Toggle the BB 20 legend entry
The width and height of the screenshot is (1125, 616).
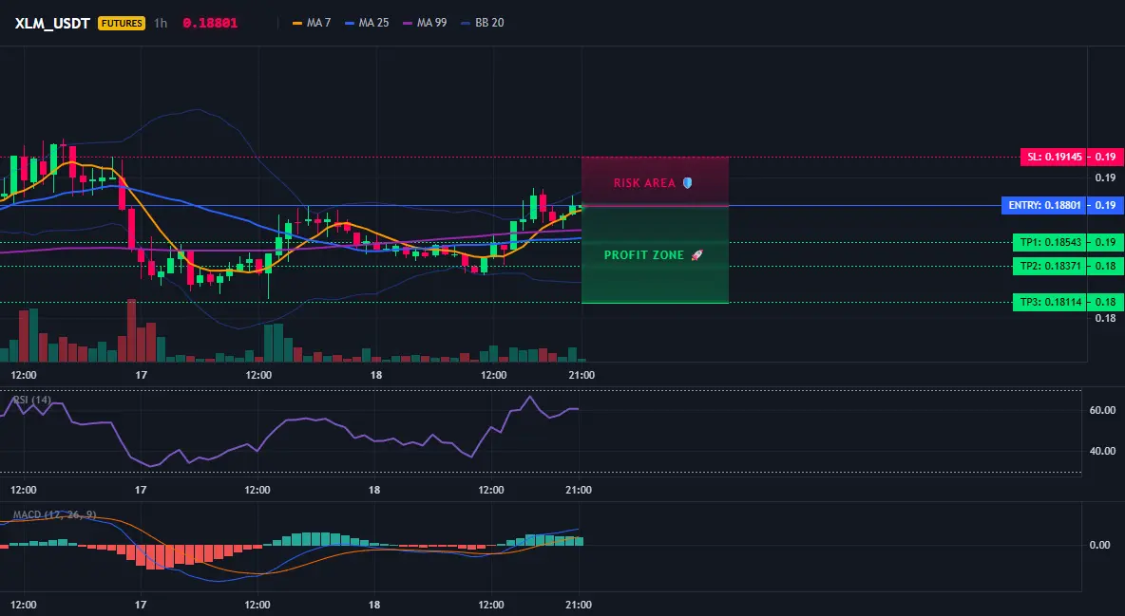[482, 23]
